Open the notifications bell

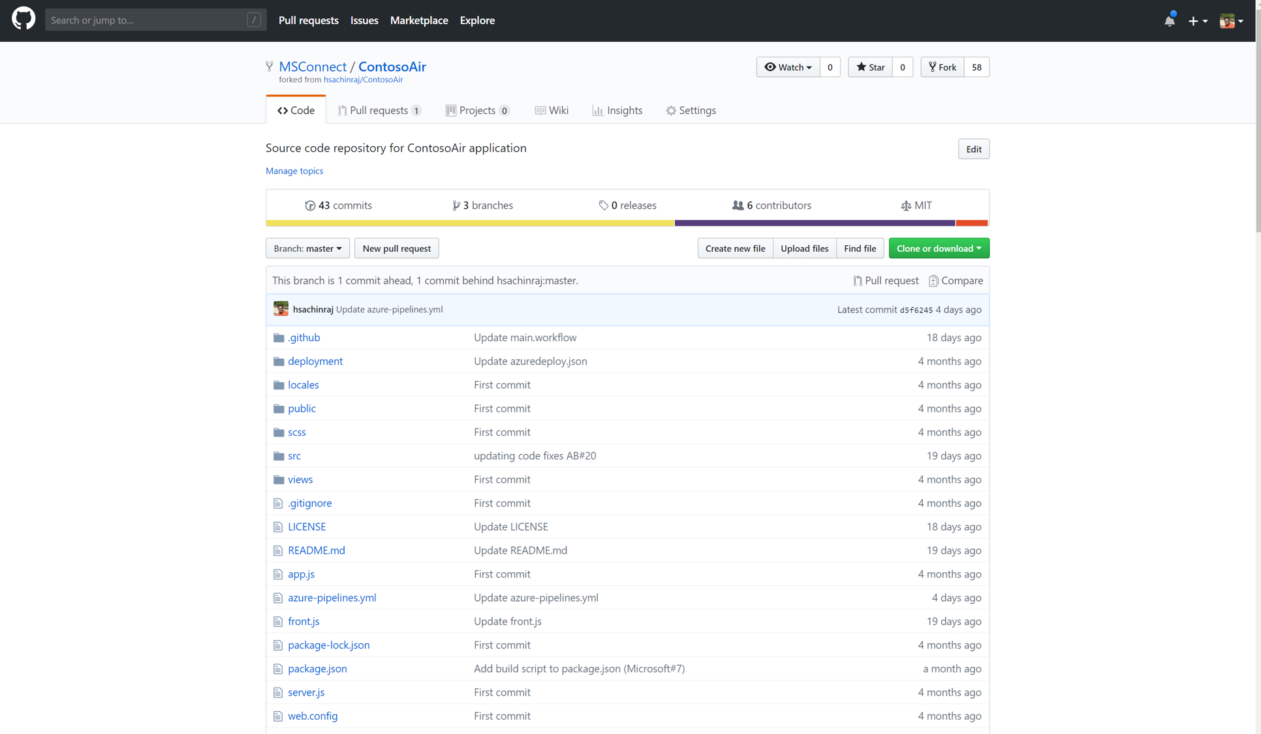click(x=1169, y=21)
